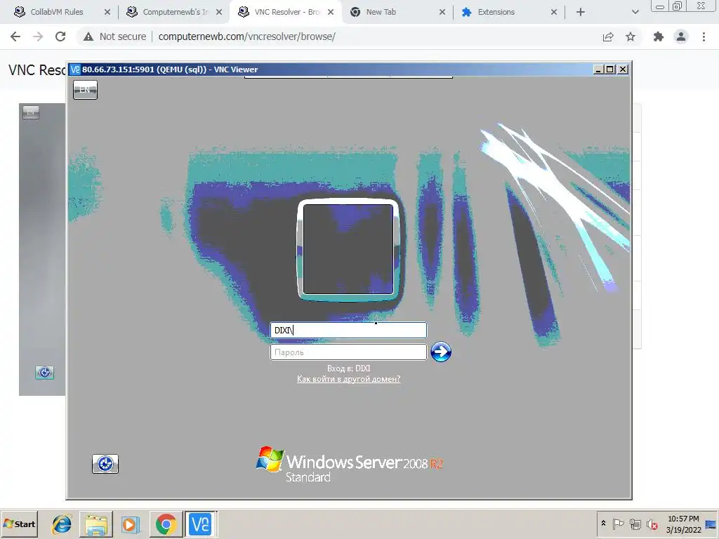Click the blue login arrow button
Image resolution: width=719 pixels, height=539 pixels.
(441, 352)
